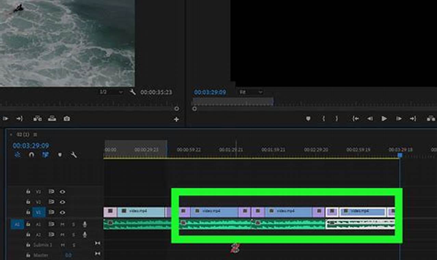The height and width of the screenshot is (260, 437).
Task: Mark Out point in Program Monitor
Action: click(336, 119)
